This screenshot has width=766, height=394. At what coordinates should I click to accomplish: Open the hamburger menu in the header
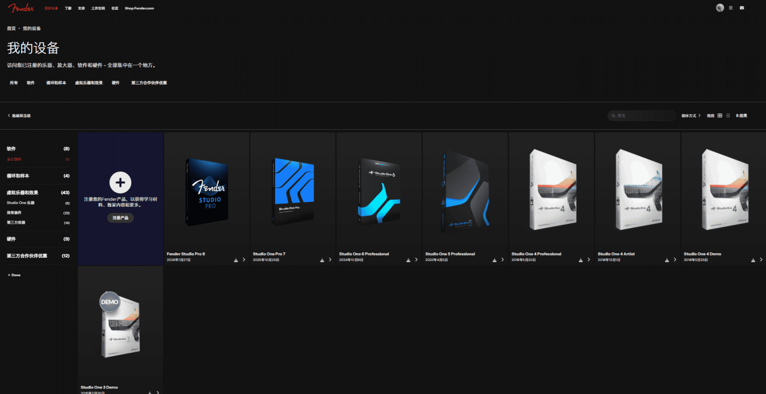point(730,8)
